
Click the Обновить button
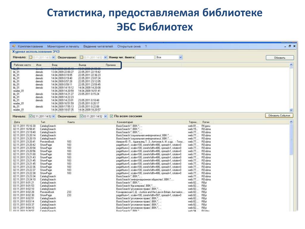(280, 58)
